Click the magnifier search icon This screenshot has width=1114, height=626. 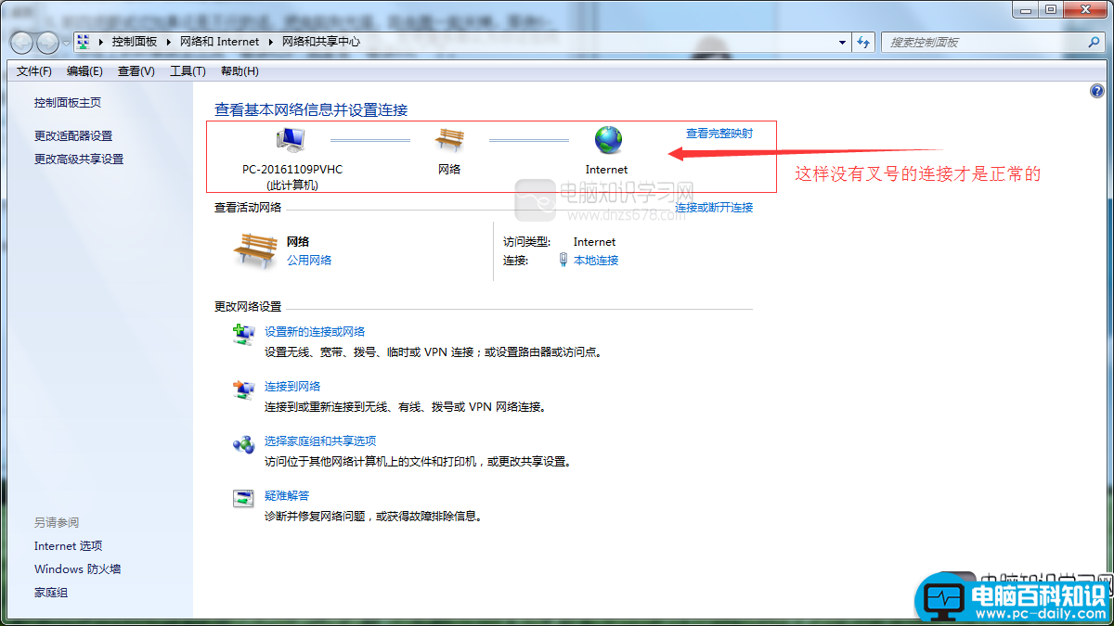[x=1094, y=43]
